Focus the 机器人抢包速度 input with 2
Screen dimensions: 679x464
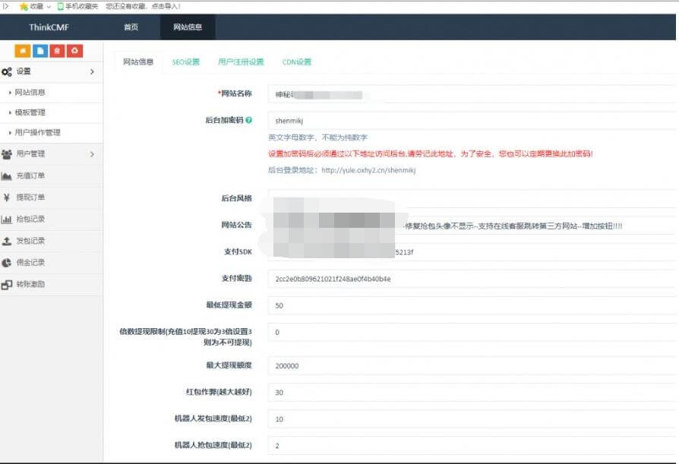coord(472,445)
